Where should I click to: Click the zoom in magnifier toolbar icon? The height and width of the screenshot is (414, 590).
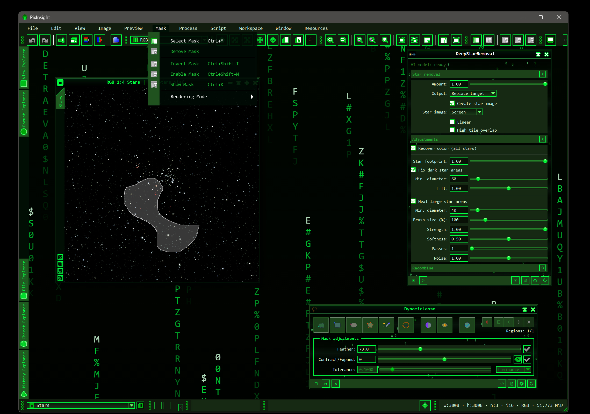pos(330,40)
